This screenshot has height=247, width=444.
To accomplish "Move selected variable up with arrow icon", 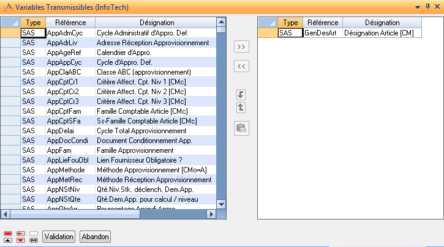I will click(241, 108).
